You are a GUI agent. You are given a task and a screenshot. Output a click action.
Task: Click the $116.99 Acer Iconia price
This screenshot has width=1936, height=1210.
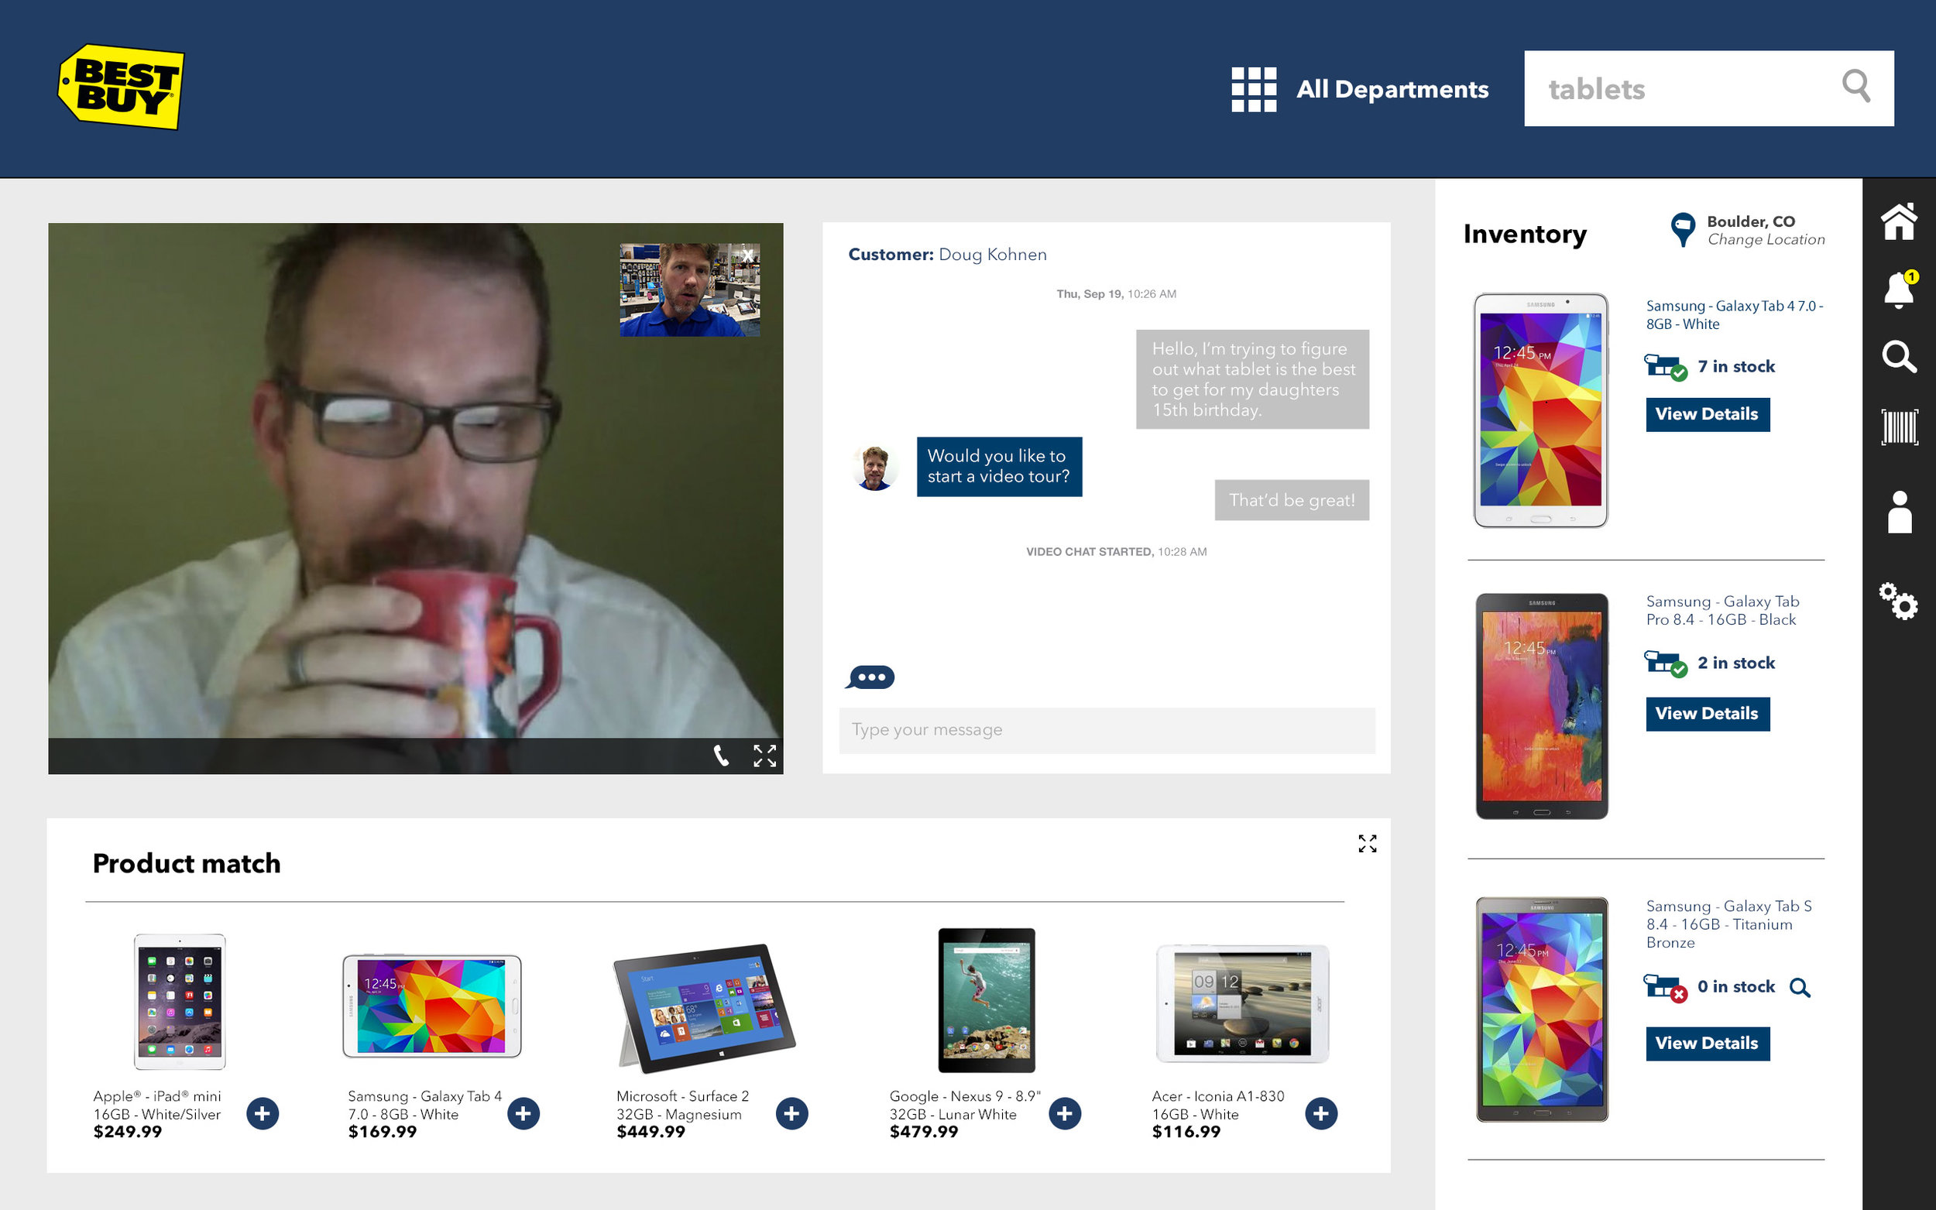coord(1186,1132)
